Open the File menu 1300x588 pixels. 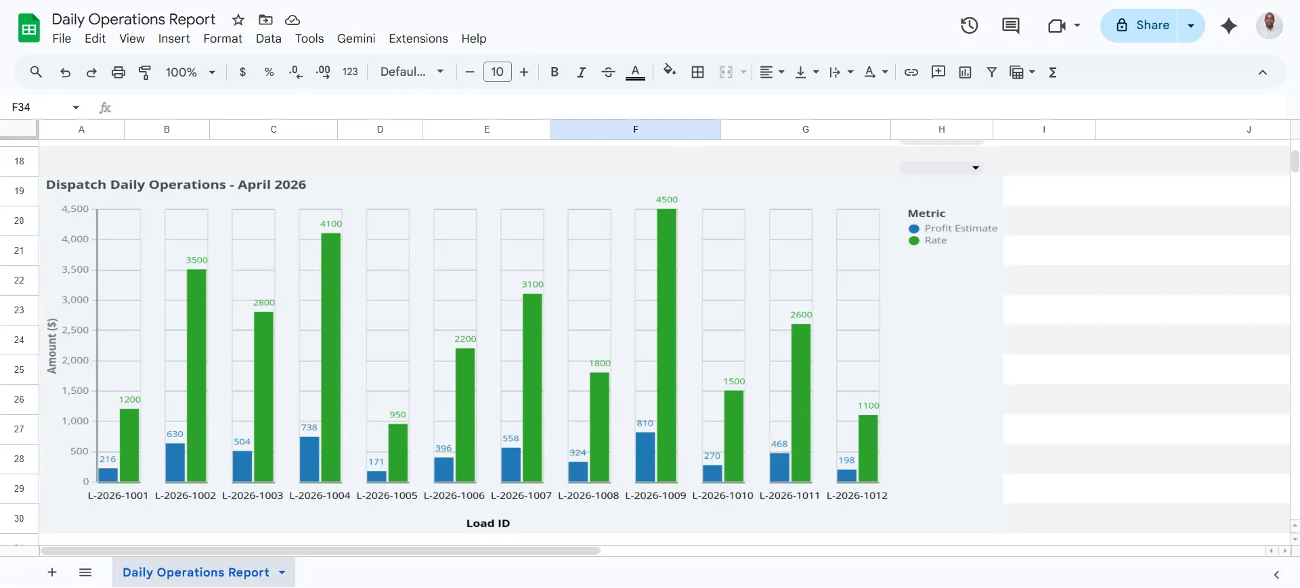click(62, 39)
